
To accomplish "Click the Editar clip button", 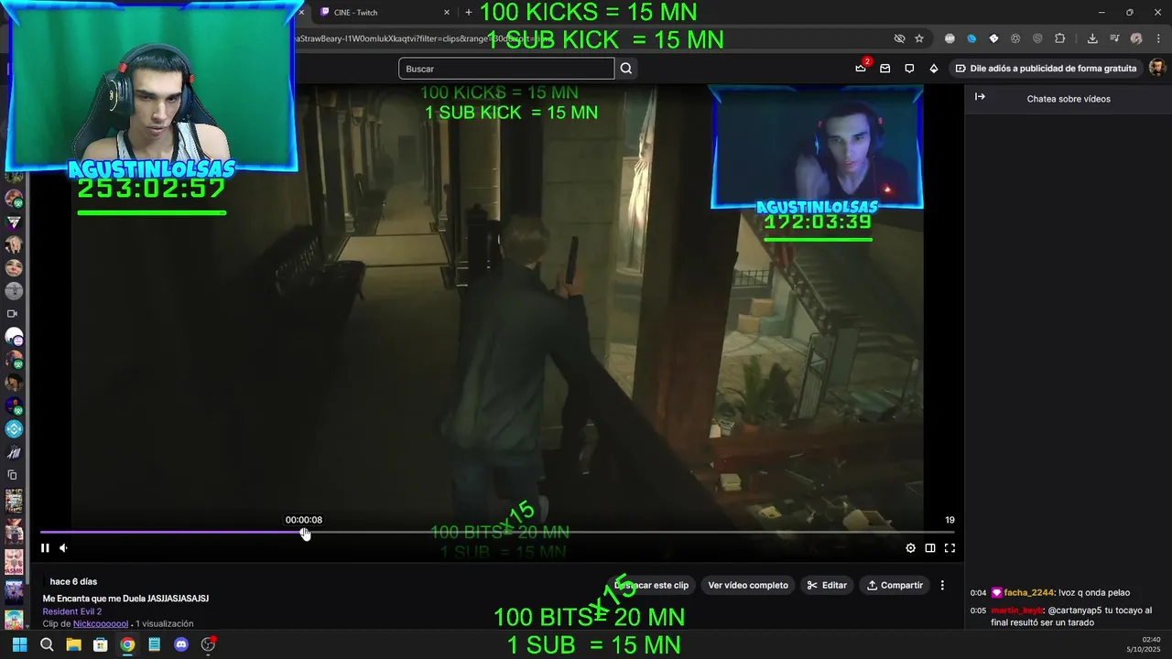I will [827, 585].
